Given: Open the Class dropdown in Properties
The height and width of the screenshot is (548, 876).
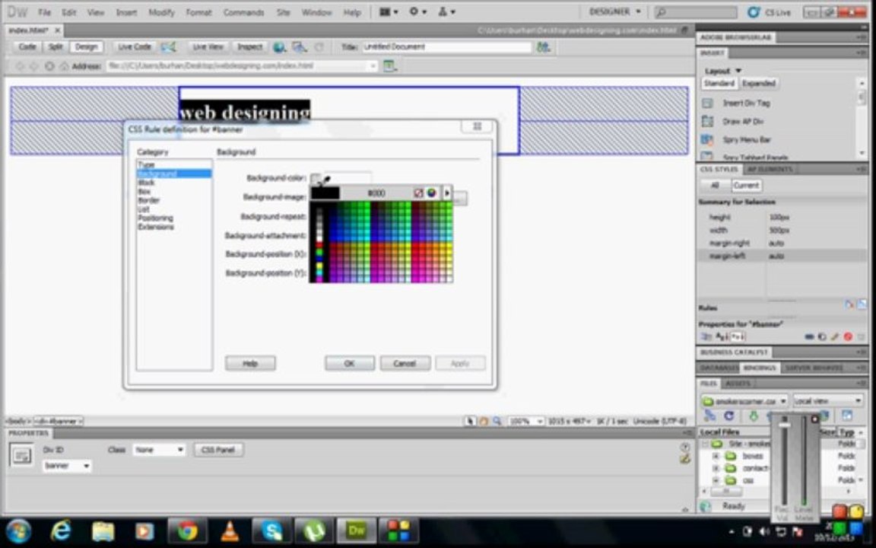Looking at the screenshot, I should click(x=158, y=450).
